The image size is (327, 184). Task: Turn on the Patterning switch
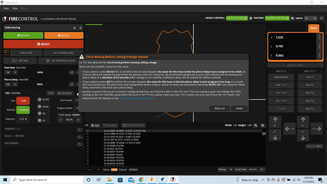80,144
